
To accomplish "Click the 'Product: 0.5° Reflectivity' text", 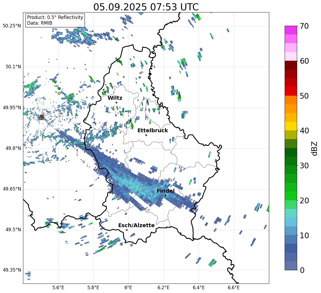I will pyautogui.click(x=55, y=17).
